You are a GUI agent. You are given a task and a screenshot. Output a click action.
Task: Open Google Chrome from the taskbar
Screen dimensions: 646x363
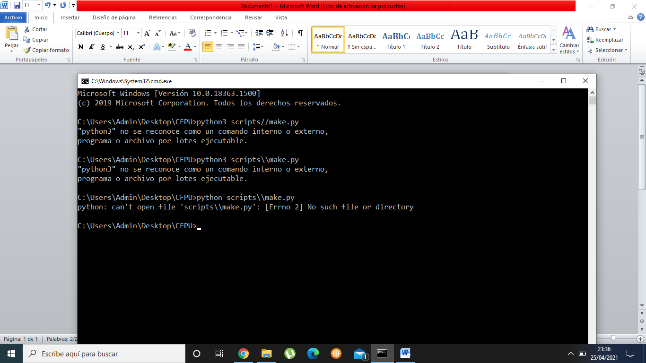[x=244, y=354]
